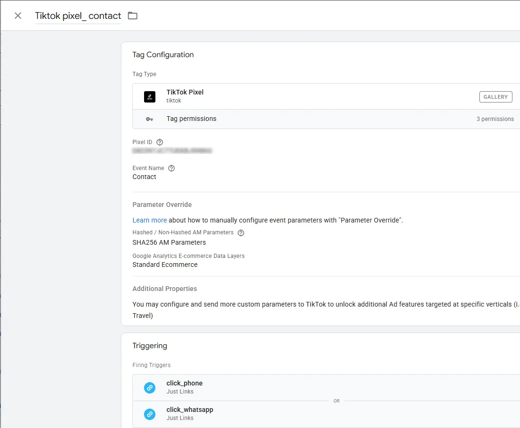
Task: Click the Triggering section heading
Action: click(x=150, y=346)
